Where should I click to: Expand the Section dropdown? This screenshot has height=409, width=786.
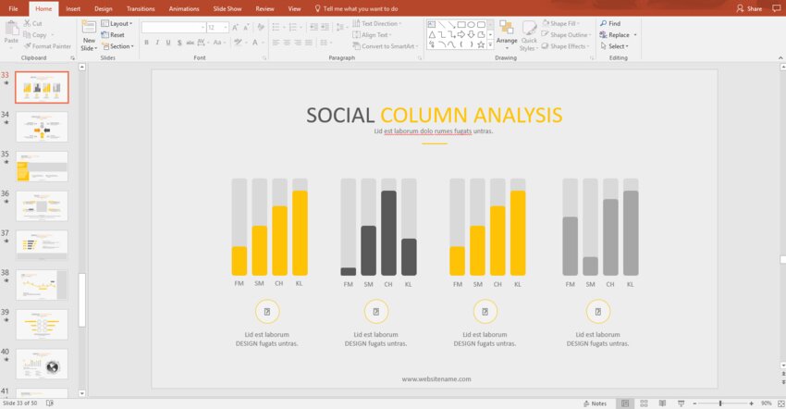(x=120, y=46)
